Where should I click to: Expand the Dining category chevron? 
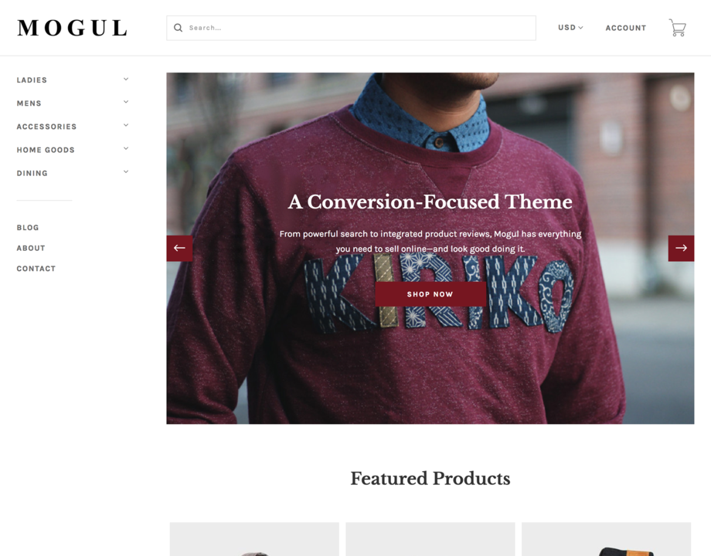coord(126,171)
